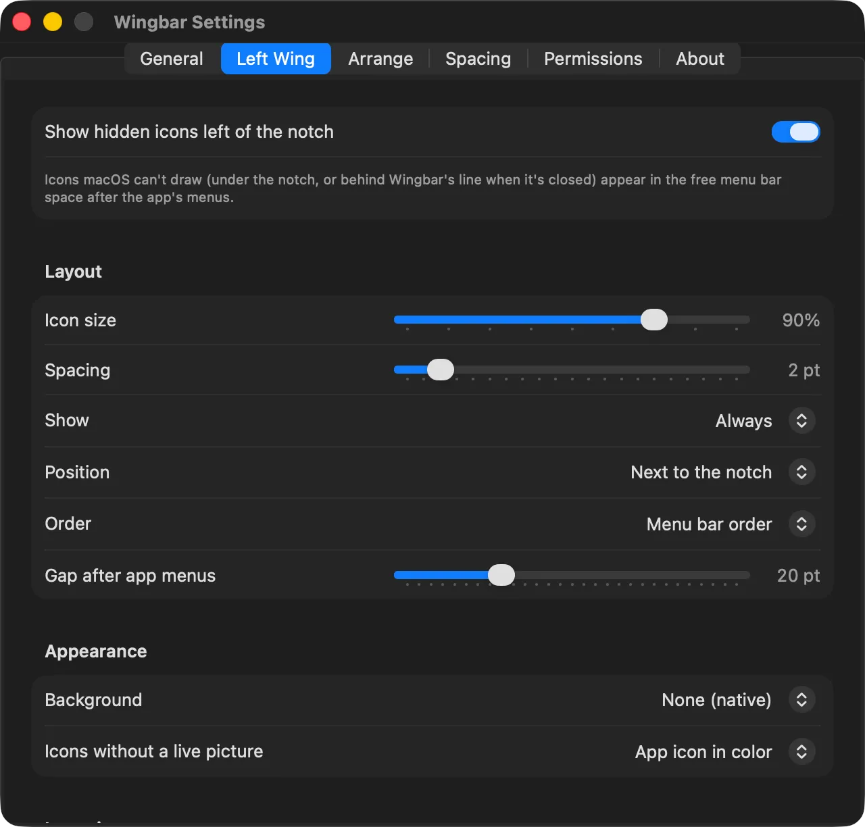Image resolution: width=865 pixels, height=827 pixels.
Task: Click the Gap after app menus slider knob
Action: pyautogui.click(x=501, y=575)
